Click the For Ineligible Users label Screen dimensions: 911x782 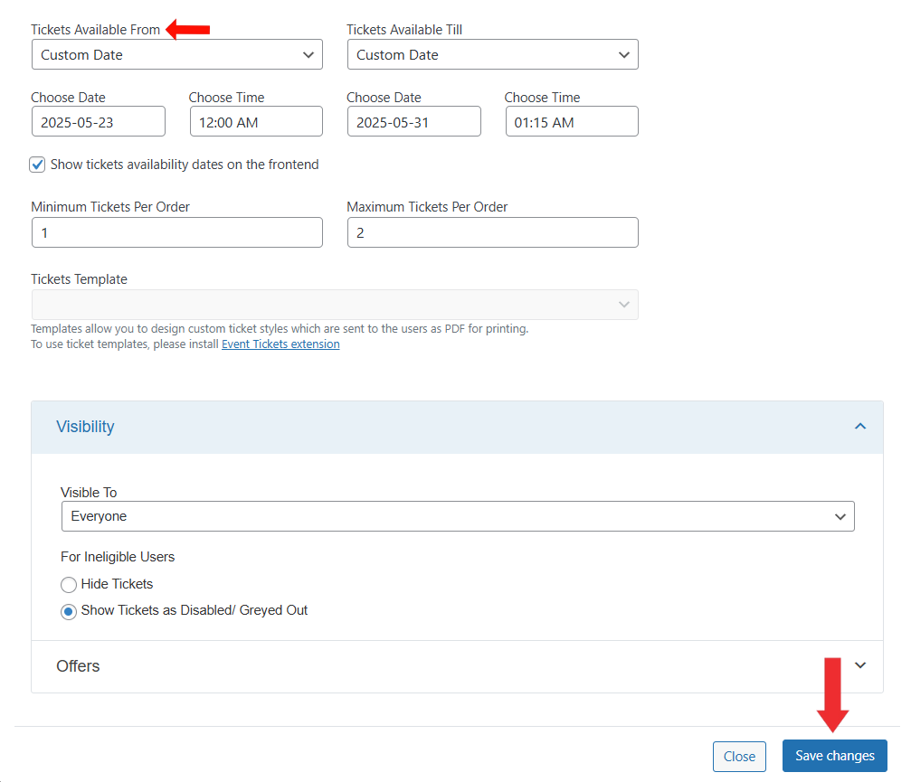[118, 557]
